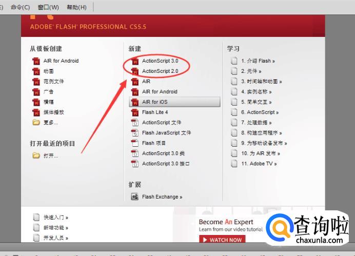Create new ActionScript 3.0 document

point(160,61)
